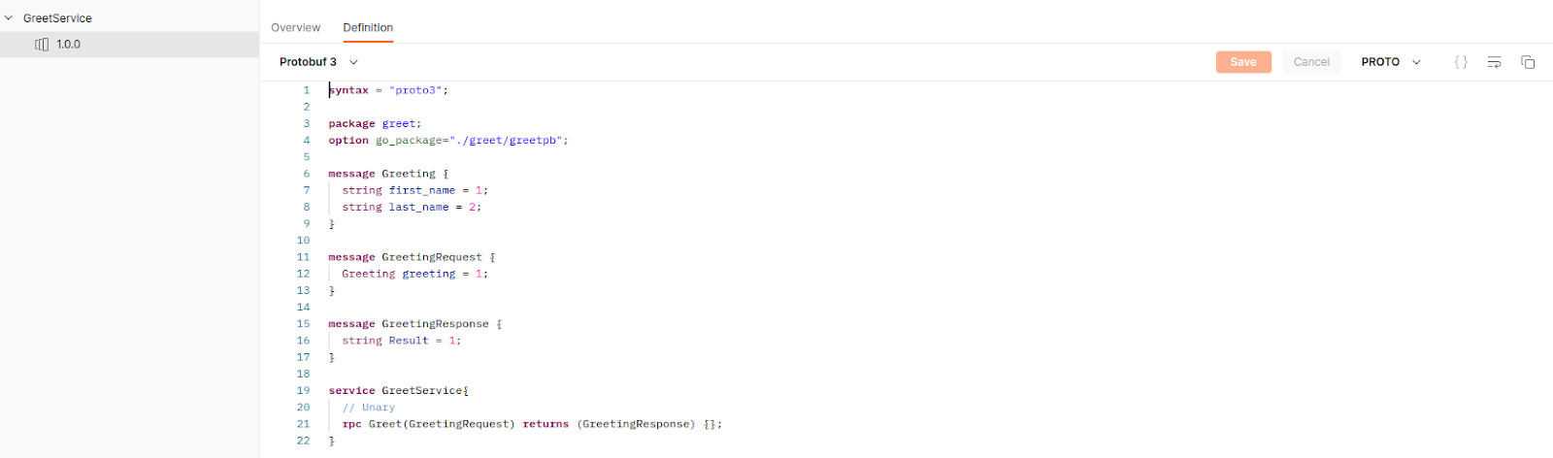Click the string first_name field line
This screenshot has height=458, width=1553.
pyautogui.click(x=414, y=191)
